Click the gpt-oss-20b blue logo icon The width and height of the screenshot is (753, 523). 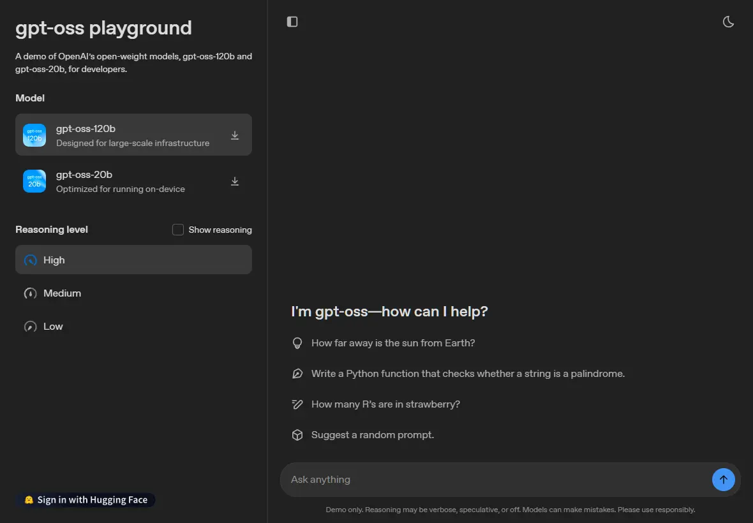pos(34,181)
